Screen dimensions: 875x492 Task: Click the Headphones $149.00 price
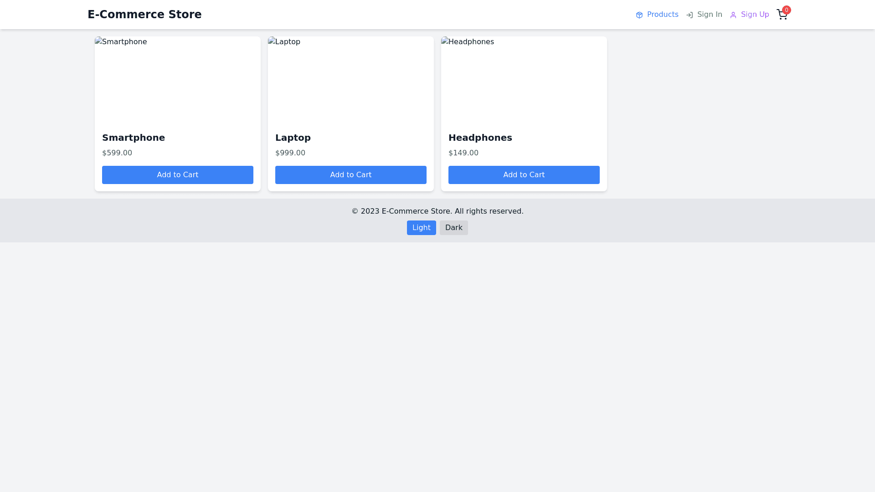463,153
